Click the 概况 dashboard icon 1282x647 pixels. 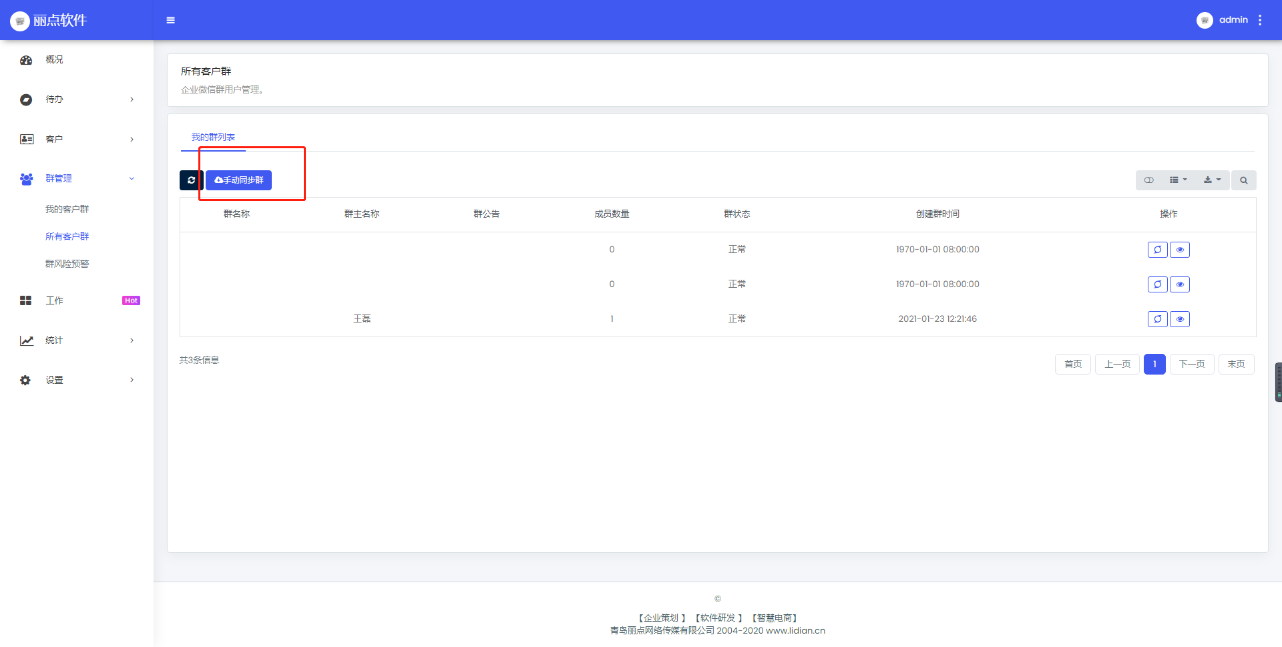26,60
